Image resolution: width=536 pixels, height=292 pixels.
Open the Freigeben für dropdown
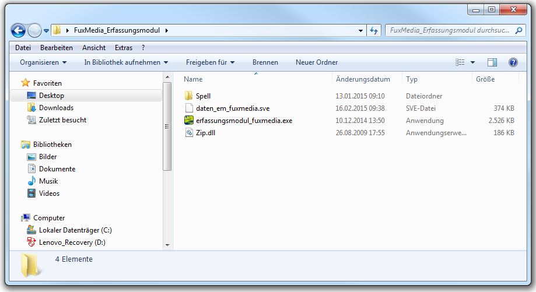pyautogui.click(x=210, y=62)
